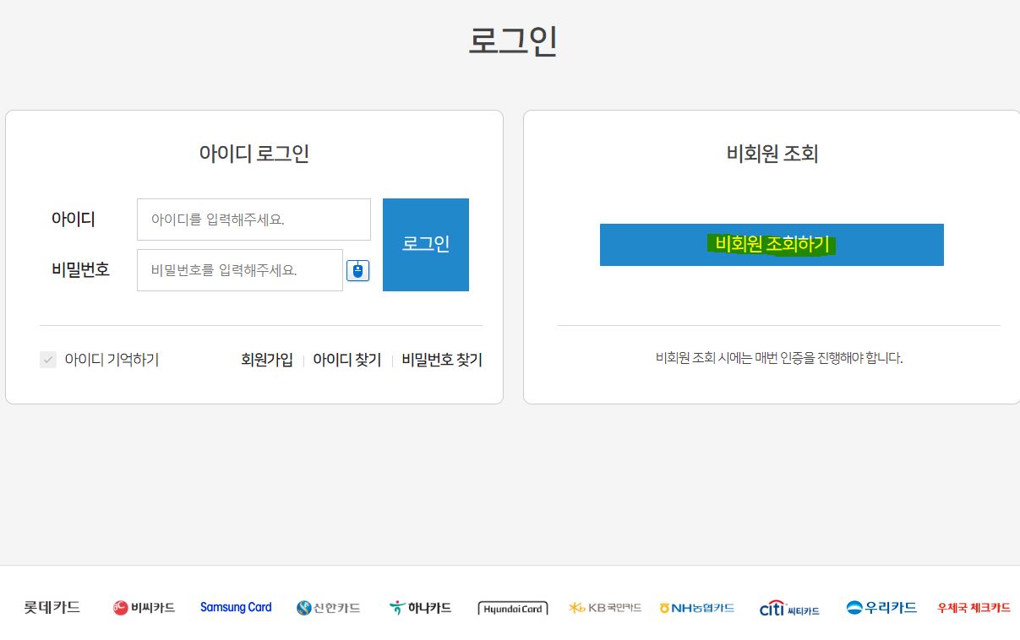Viewport: 1020px width, 640px height.
Task: Click the 아이디 input field
Action: coord(254,219)
